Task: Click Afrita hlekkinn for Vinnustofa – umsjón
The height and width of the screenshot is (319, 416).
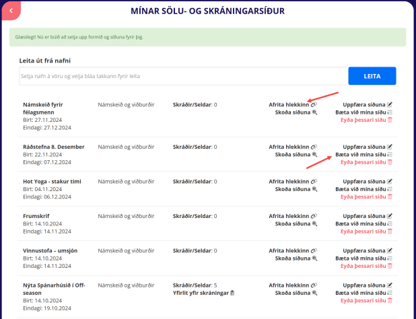Action: 289,250
